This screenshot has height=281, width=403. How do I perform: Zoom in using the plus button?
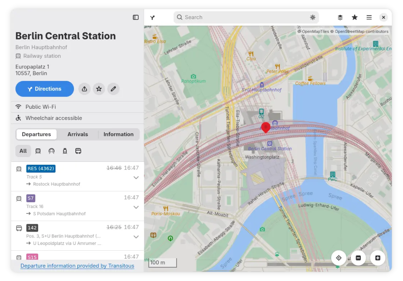point(378,258)
